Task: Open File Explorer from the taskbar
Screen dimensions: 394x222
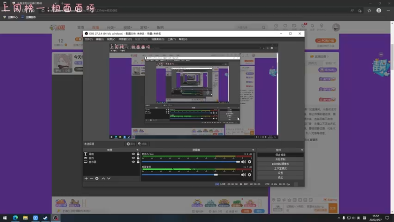Action: (x=26, y=218)
